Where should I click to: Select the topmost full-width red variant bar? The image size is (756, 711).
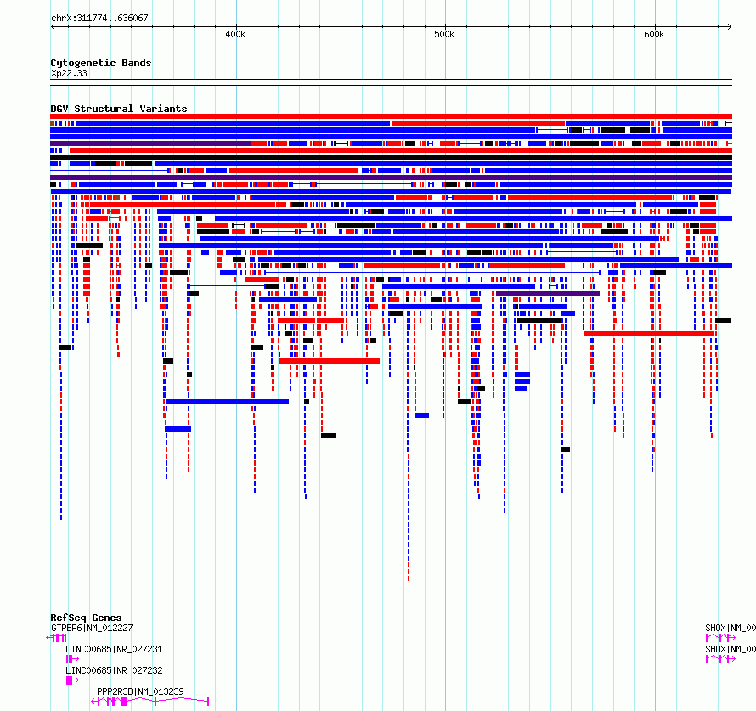pyautogui.click(x=391, y=116)
